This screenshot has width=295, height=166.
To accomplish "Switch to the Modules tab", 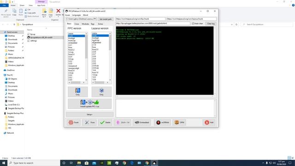I will click(85, 24).
